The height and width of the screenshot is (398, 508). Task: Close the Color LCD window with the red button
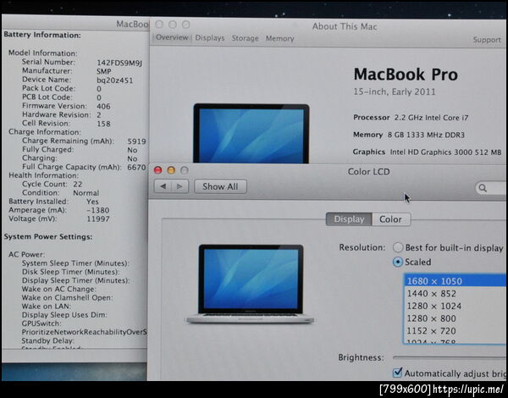157,170
